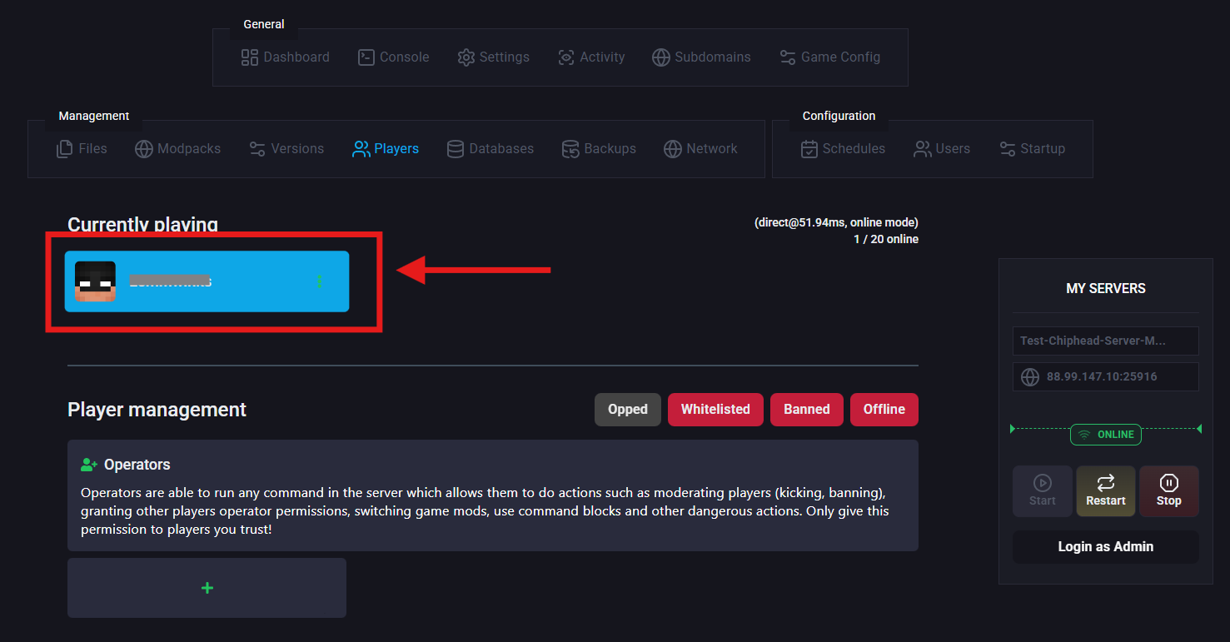Image resolution: width=1230 pixels, height=642 pixels.
Task: Click the Player management heading
Action: pyautogui.click(x=157, y=410)
